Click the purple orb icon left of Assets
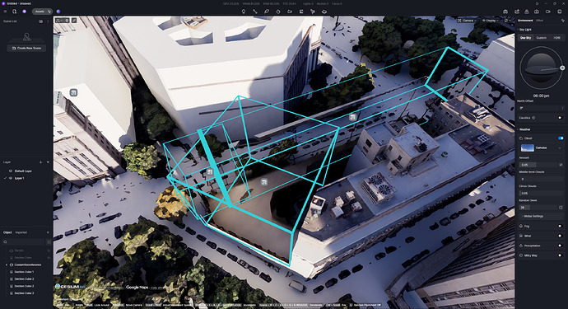The image size is (568, 309). point(24,12)
